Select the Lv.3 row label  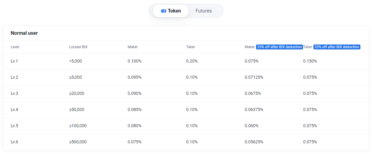point(14,93)
